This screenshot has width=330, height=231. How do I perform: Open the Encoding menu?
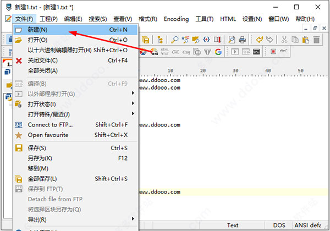click(176, 19)
